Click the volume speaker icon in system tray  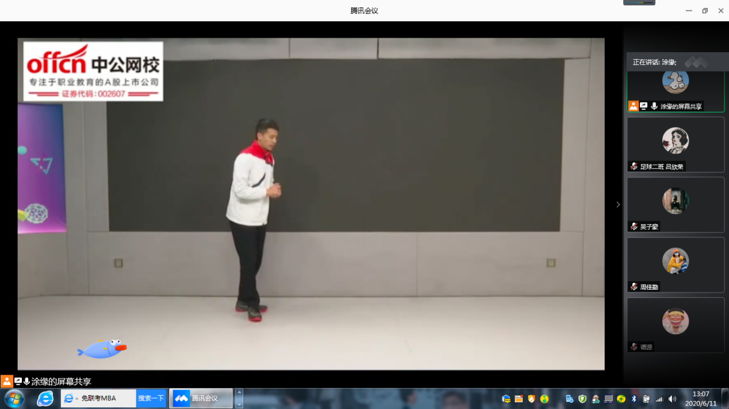(x=672, y=399)
